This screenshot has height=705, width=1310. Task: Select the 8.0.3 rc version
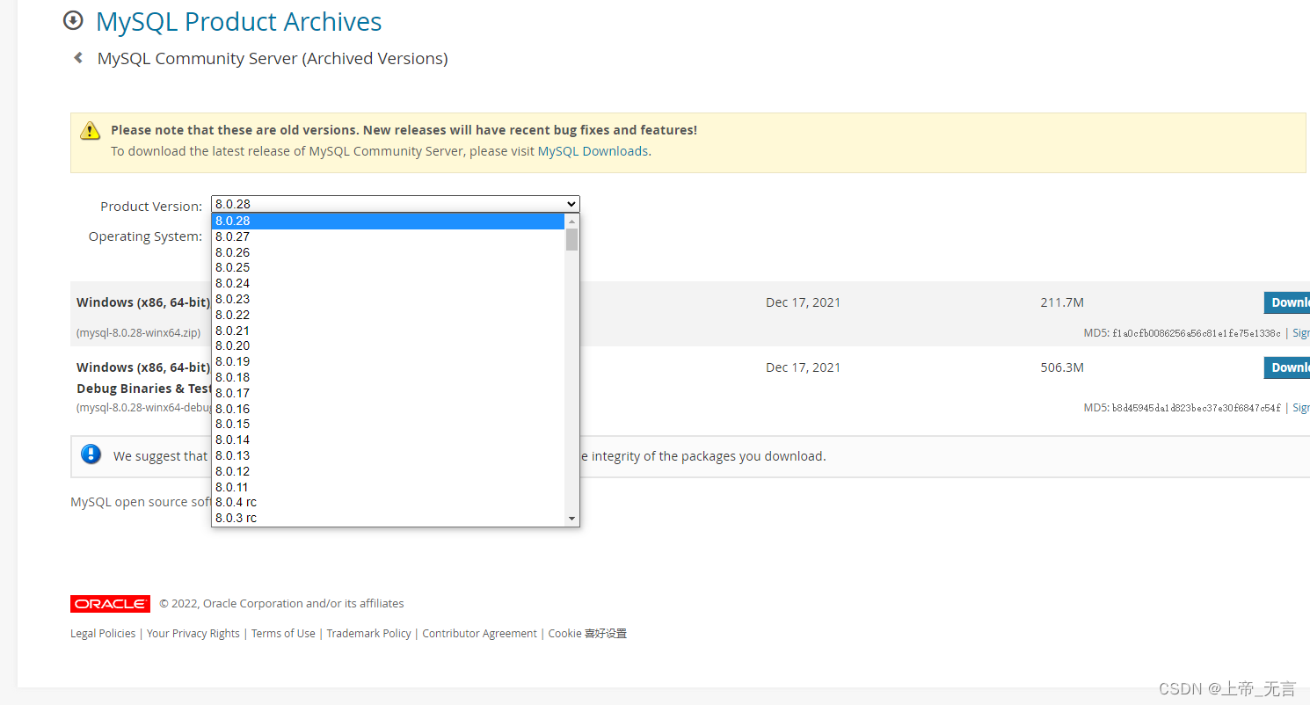coord(388,518)
